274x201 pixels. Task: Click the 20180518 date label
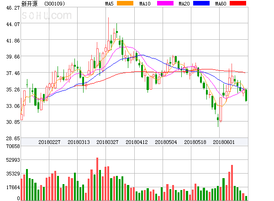(x=195, y=142)
